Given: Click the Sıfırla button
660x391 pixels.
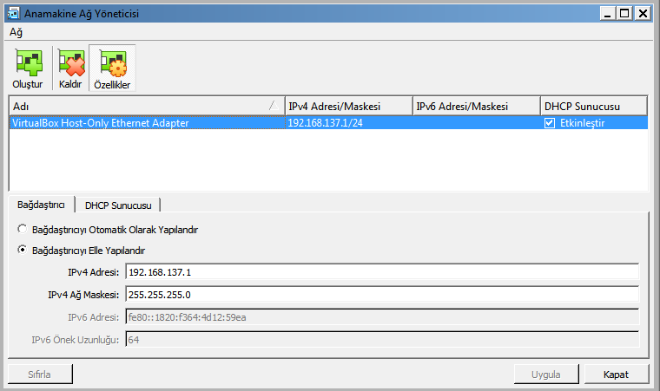Looking at the screenshot, I should click(40, 375).
